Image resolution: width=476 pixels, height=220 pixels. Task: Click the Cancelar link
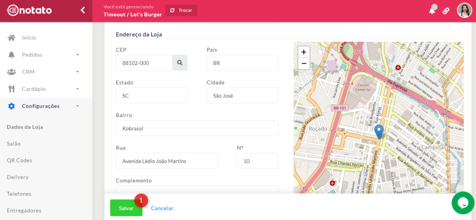click(162, 208)
